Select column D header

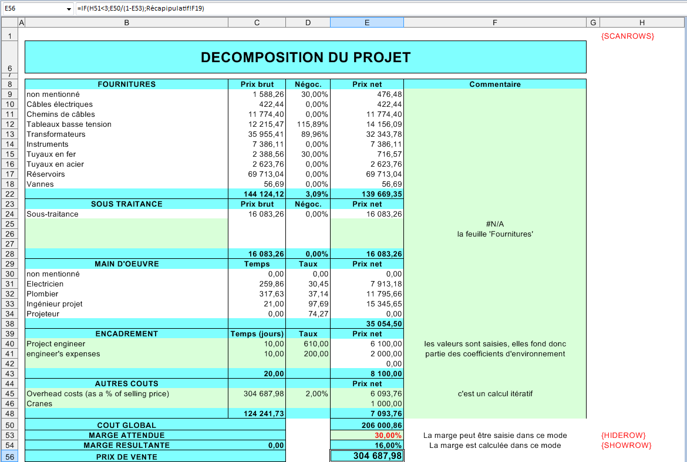click(x=308, y=22)
